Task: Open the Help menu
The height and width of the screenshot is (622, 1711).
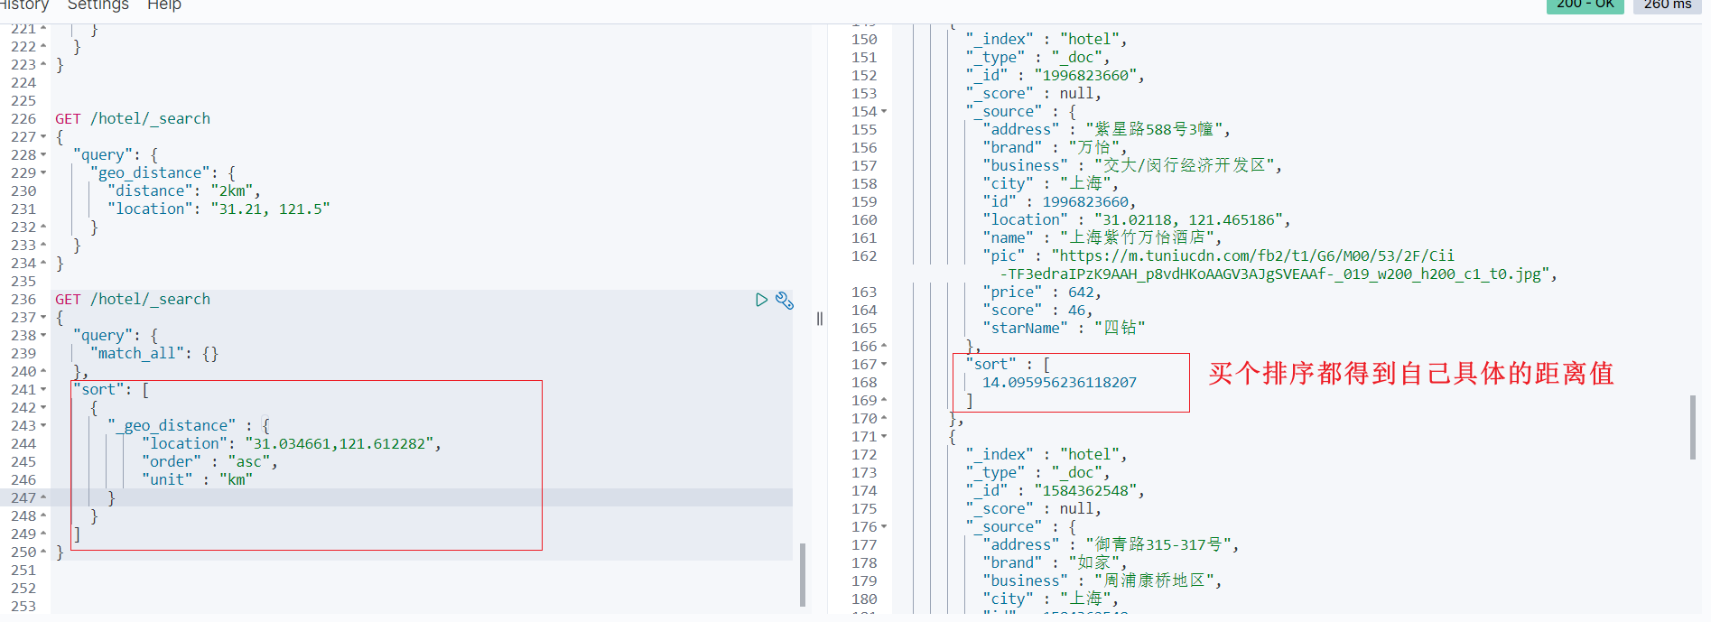Action: [164, 5]
